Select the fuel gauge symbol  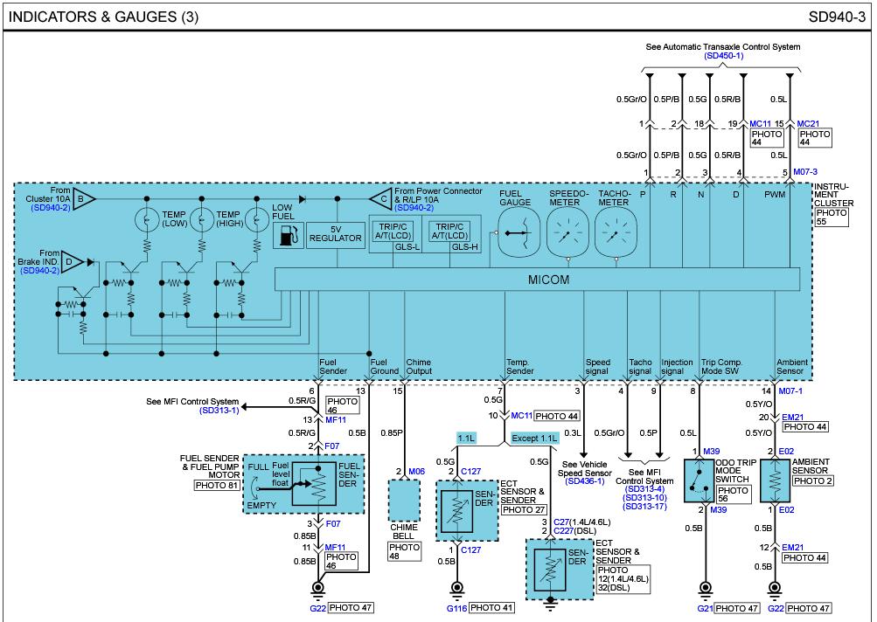(x=519, y=233)
